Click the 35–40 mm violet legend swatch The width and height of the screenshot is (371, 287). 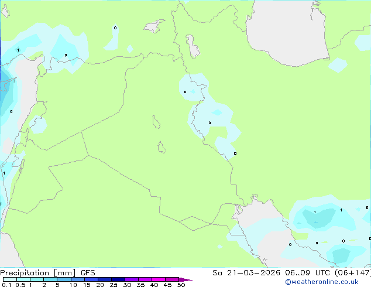[145, 279]
